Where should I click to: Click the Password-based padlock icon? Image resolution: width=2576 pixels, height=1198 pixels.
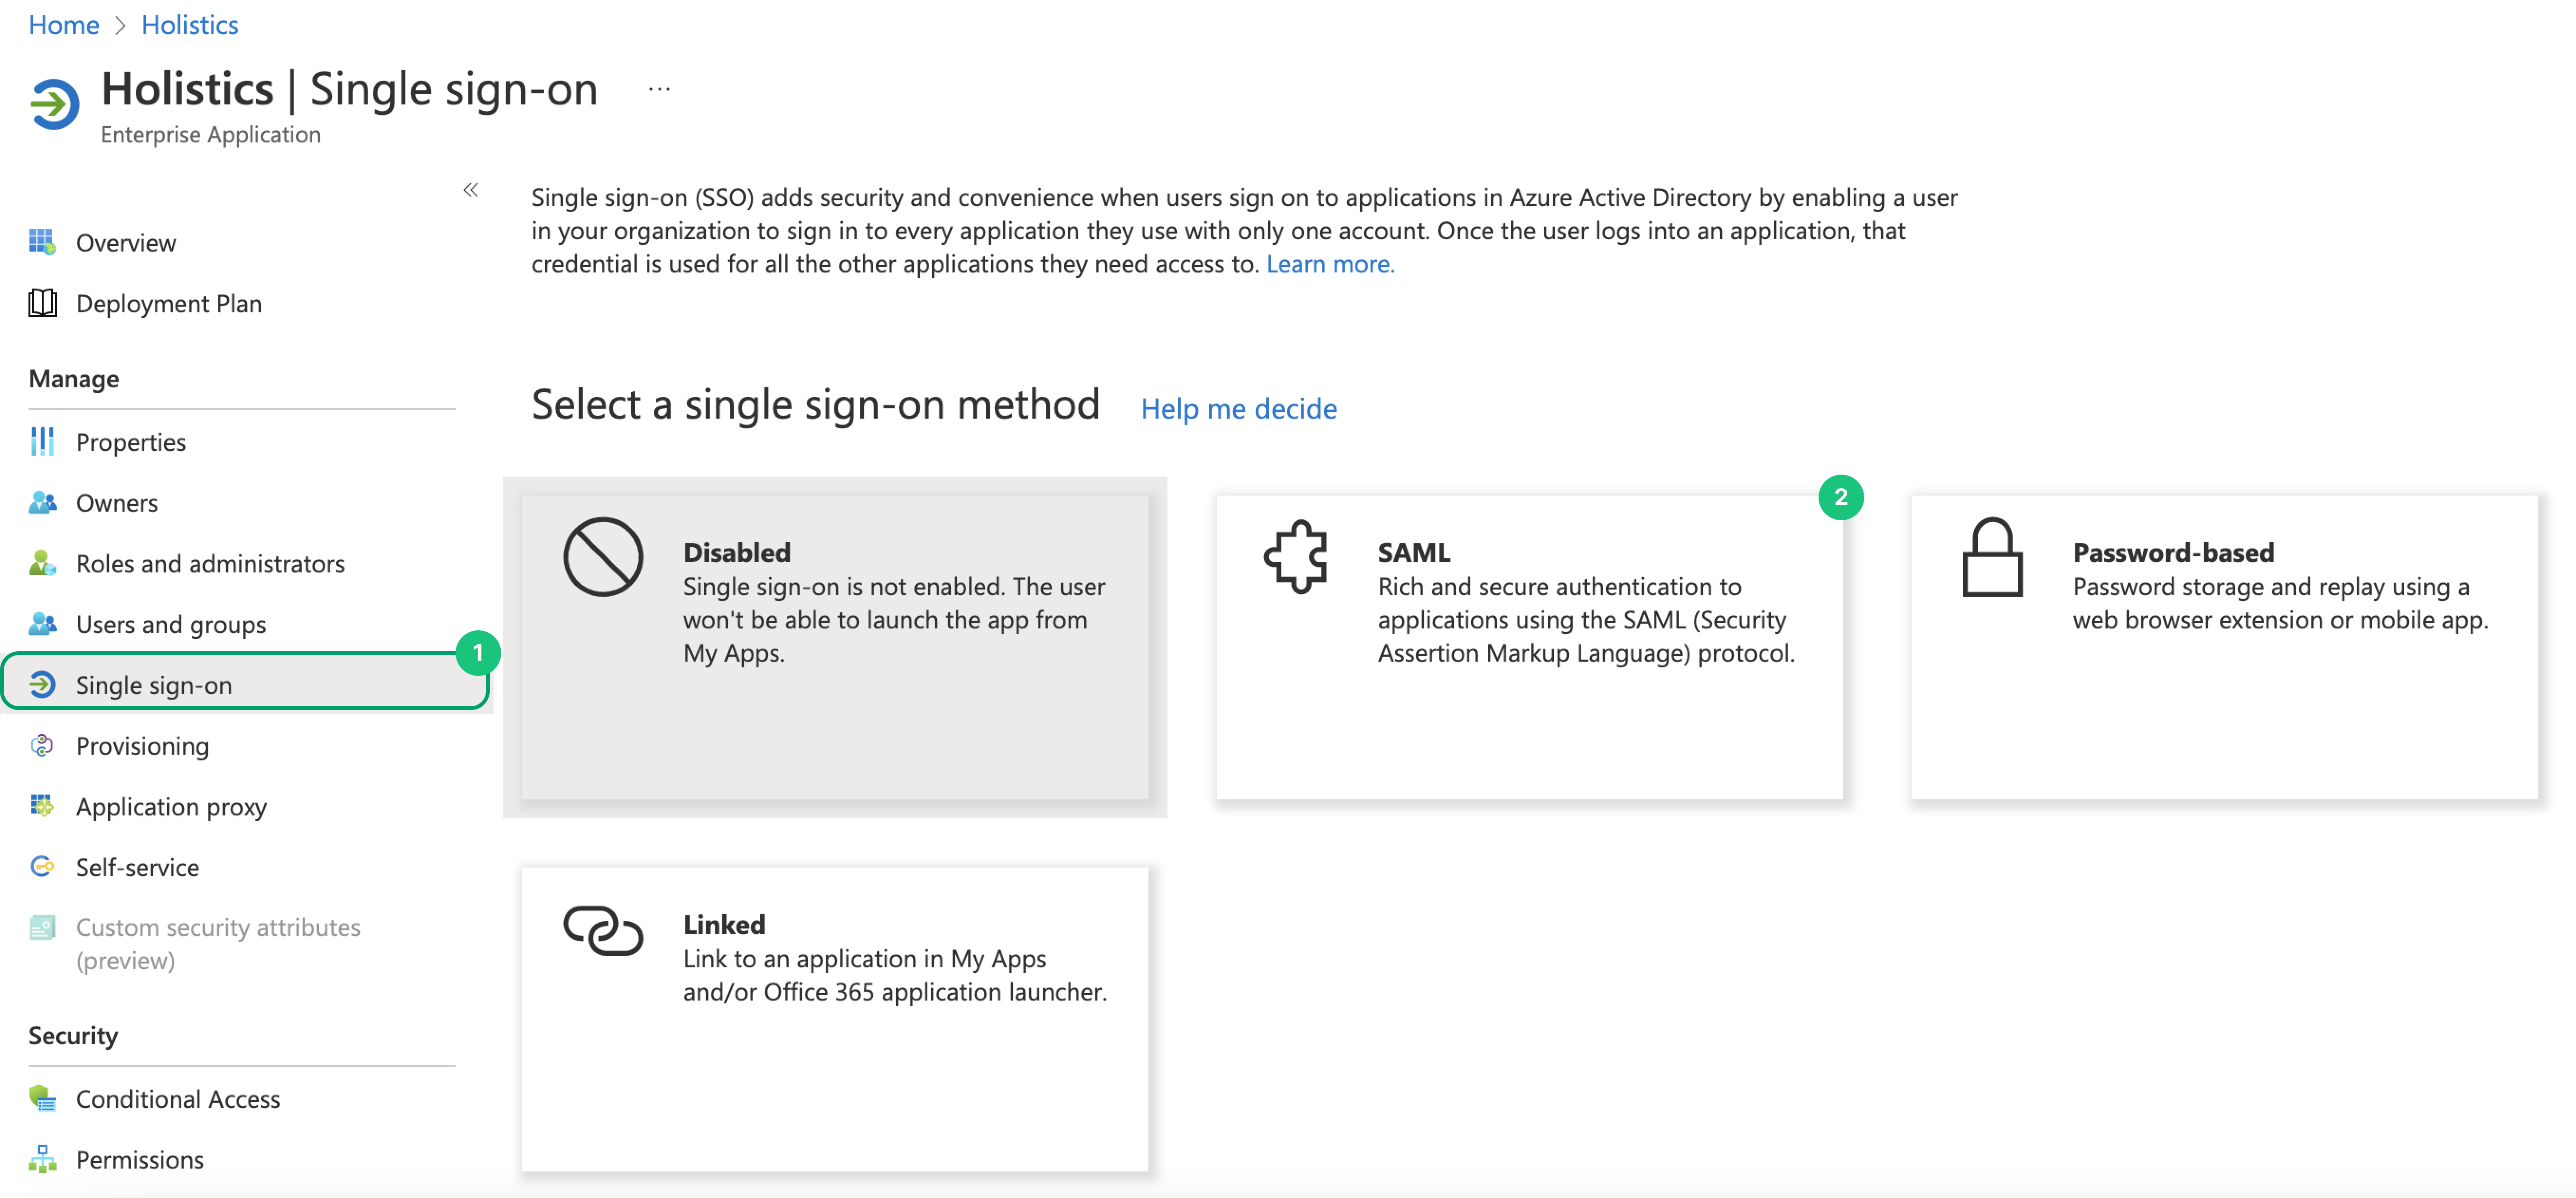point(1992,557)
